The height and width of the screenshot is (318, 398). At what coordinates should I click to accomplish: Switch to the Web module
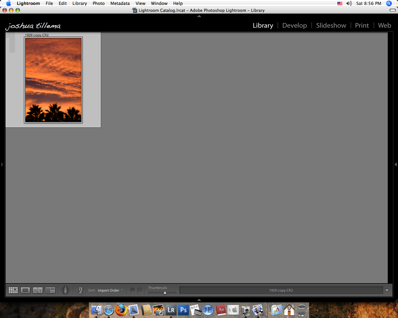point(385,25)
